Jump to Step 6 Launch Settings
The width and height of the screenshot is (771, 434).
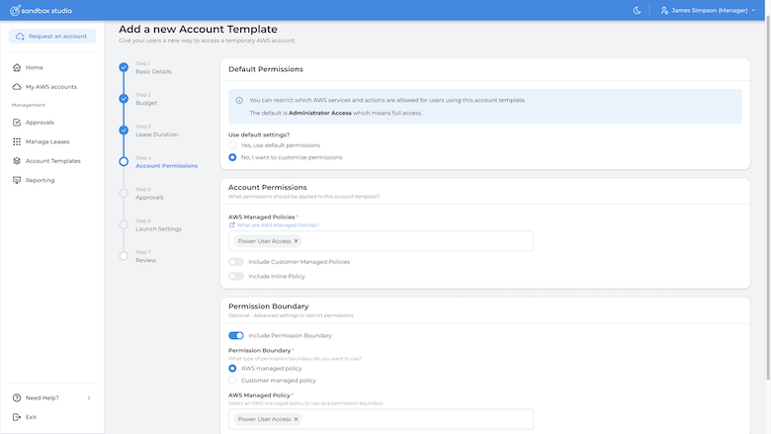tap(158, 225)
